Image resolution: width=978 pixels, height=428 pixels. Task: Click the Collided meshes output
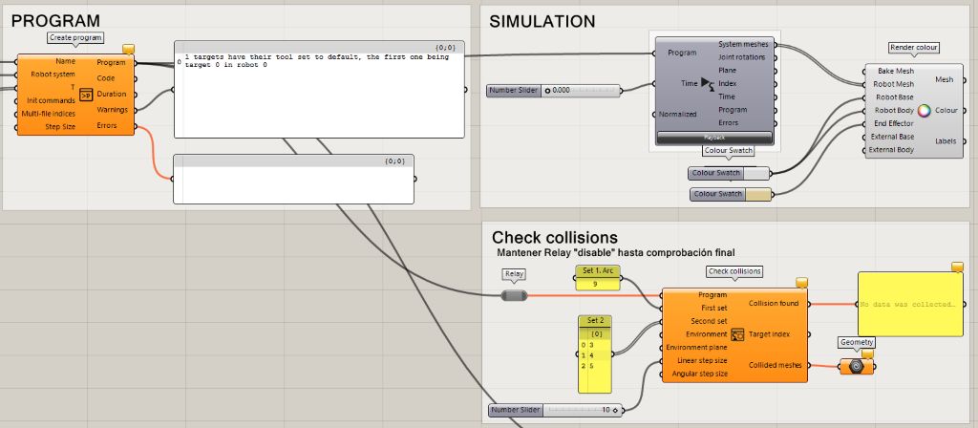pyautogui.click(x=775, y=366)
